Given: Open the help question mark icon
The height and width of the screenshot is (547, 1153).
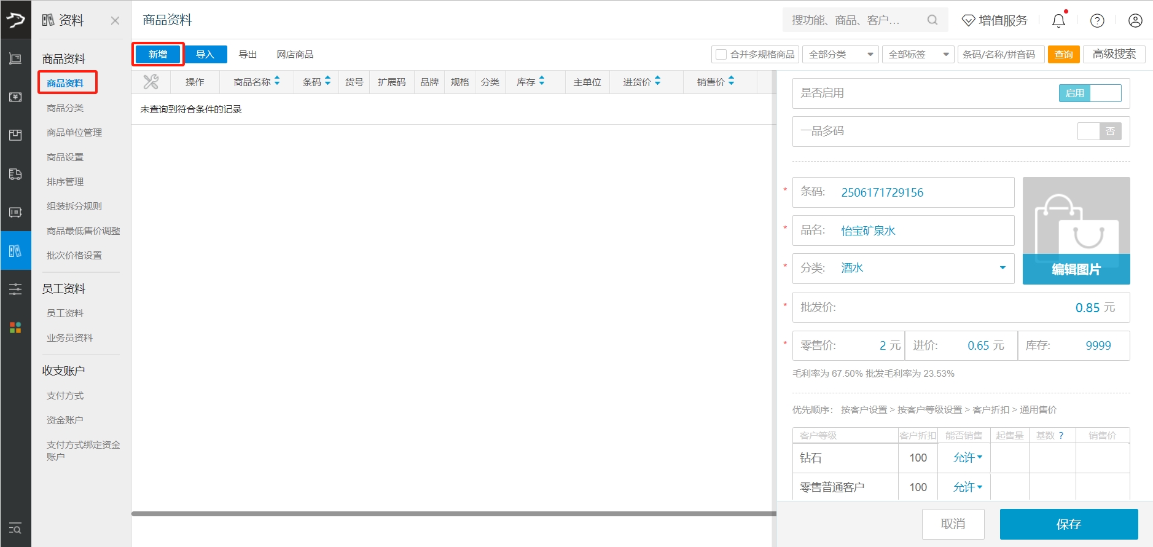Looking at the screenshot, I should click(x=1097, y=21).
